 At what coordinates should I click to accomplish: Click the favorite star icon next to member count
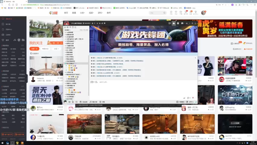tap(97, 23)
